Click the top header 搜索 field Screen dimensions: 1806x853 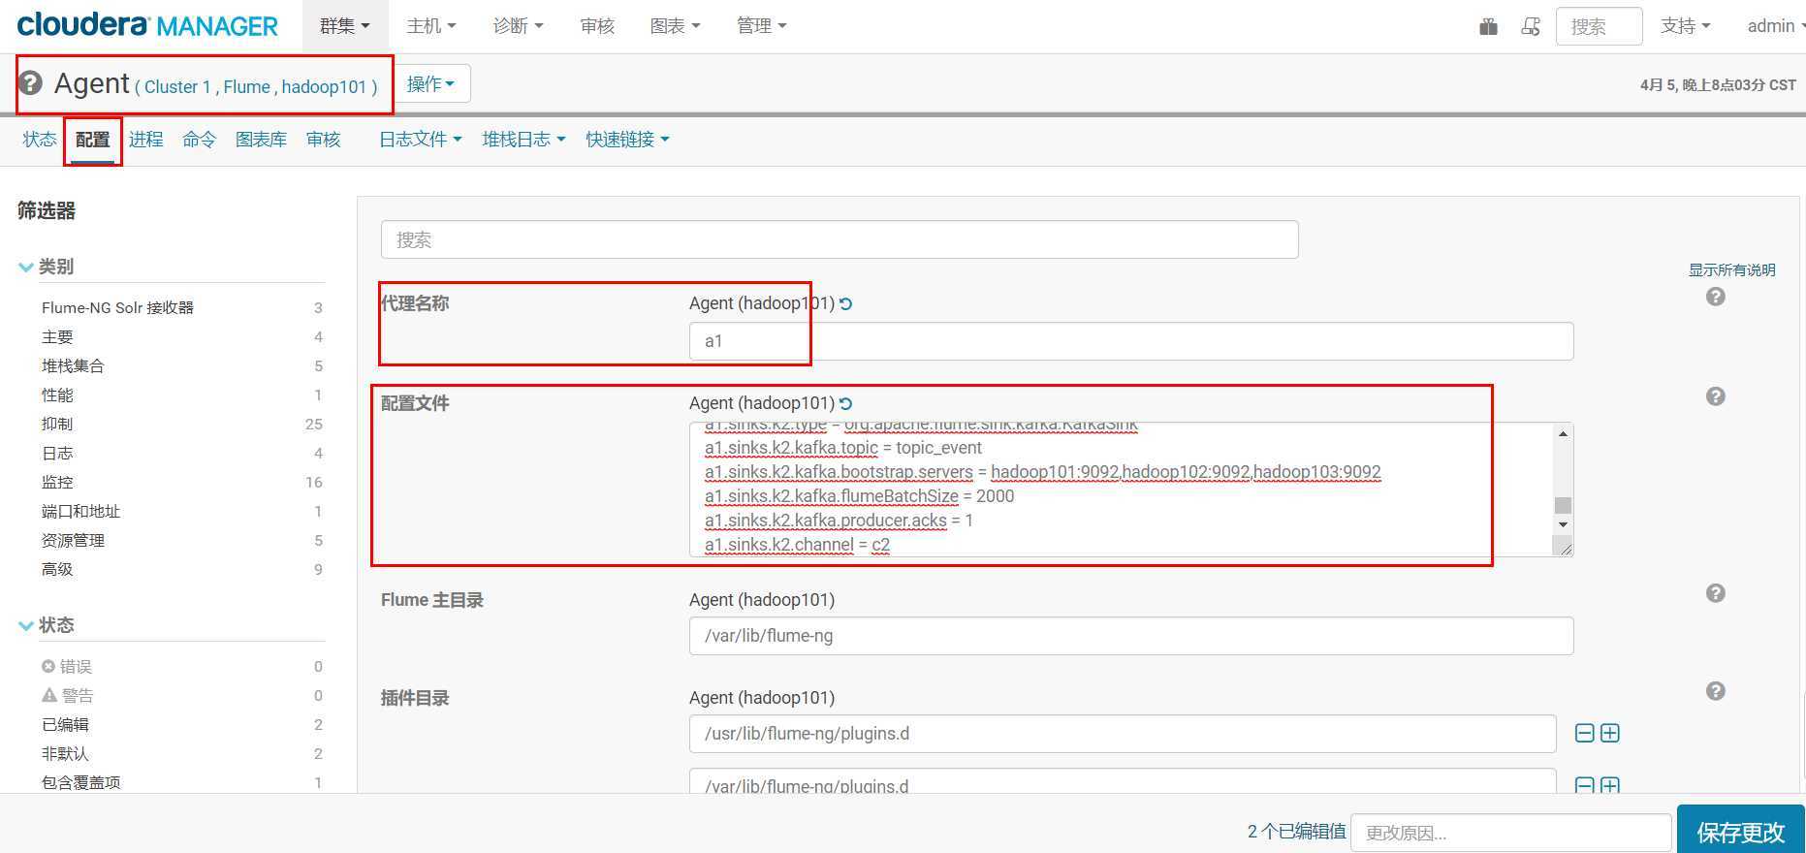[1599, 26]
